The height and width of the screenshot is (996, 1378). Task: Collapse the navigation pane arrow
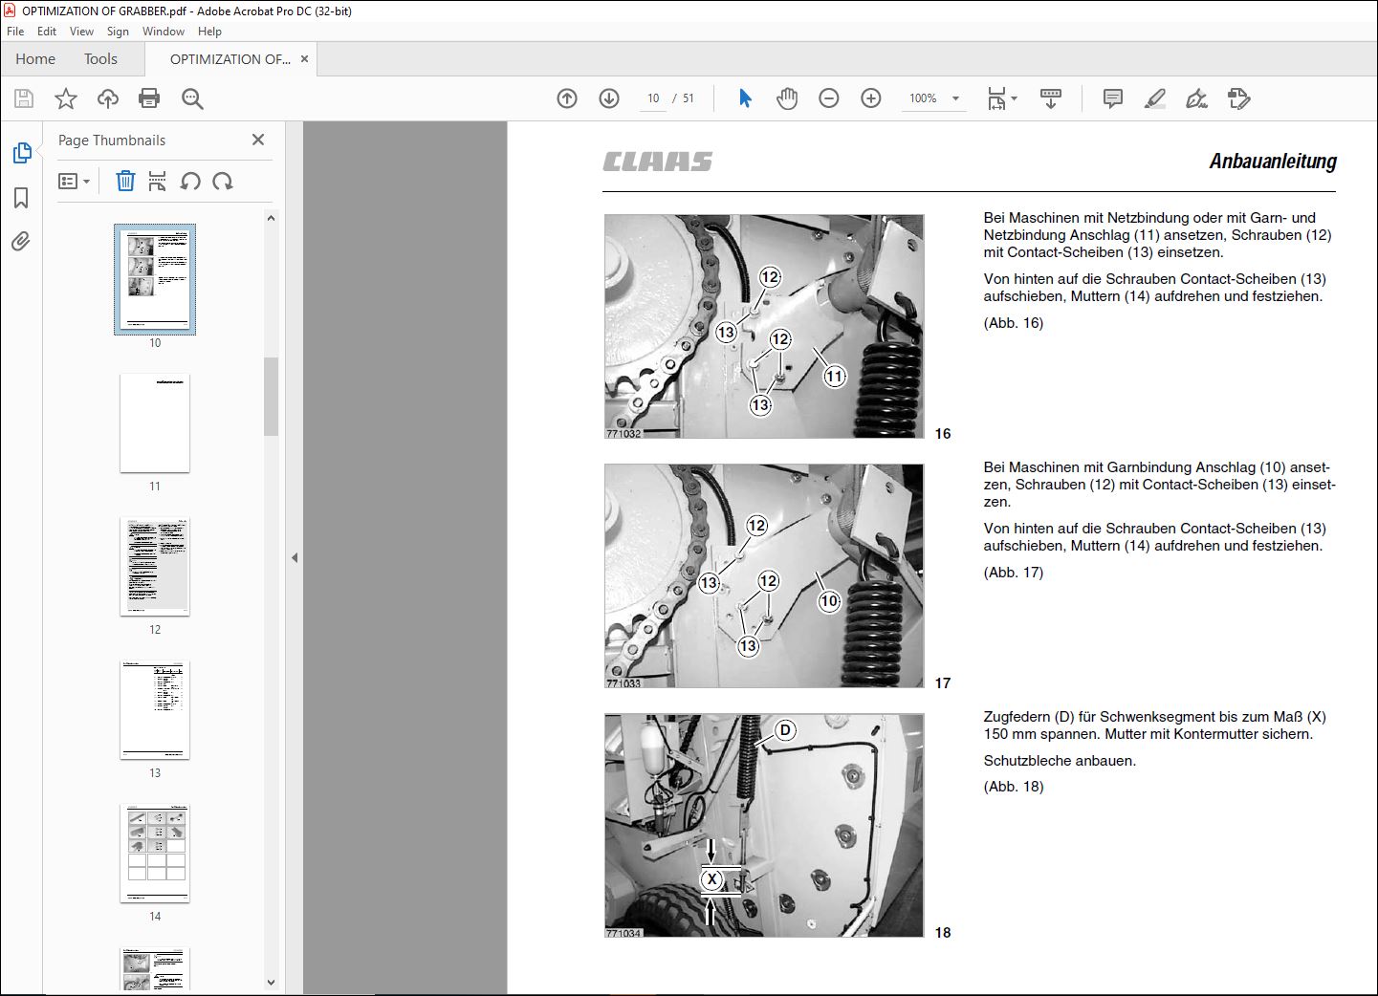pos(295,557)
